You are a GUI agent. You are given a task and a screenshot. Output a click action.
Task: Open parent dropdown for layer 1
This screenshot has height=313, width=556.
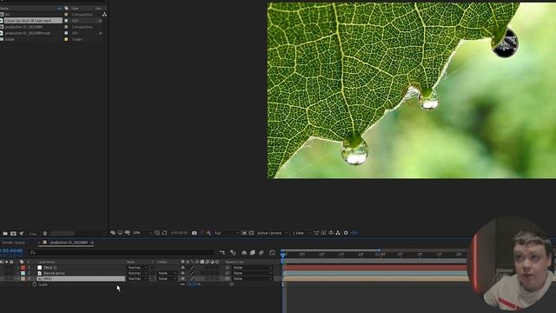[x=252, y=268]
